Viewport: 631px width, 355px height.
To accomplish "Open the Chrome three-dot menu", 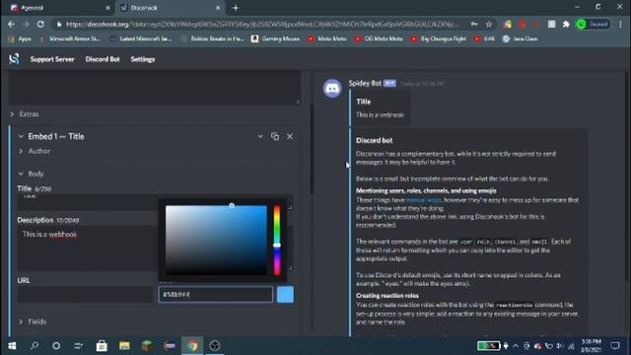I will click(x=620, y=24).
